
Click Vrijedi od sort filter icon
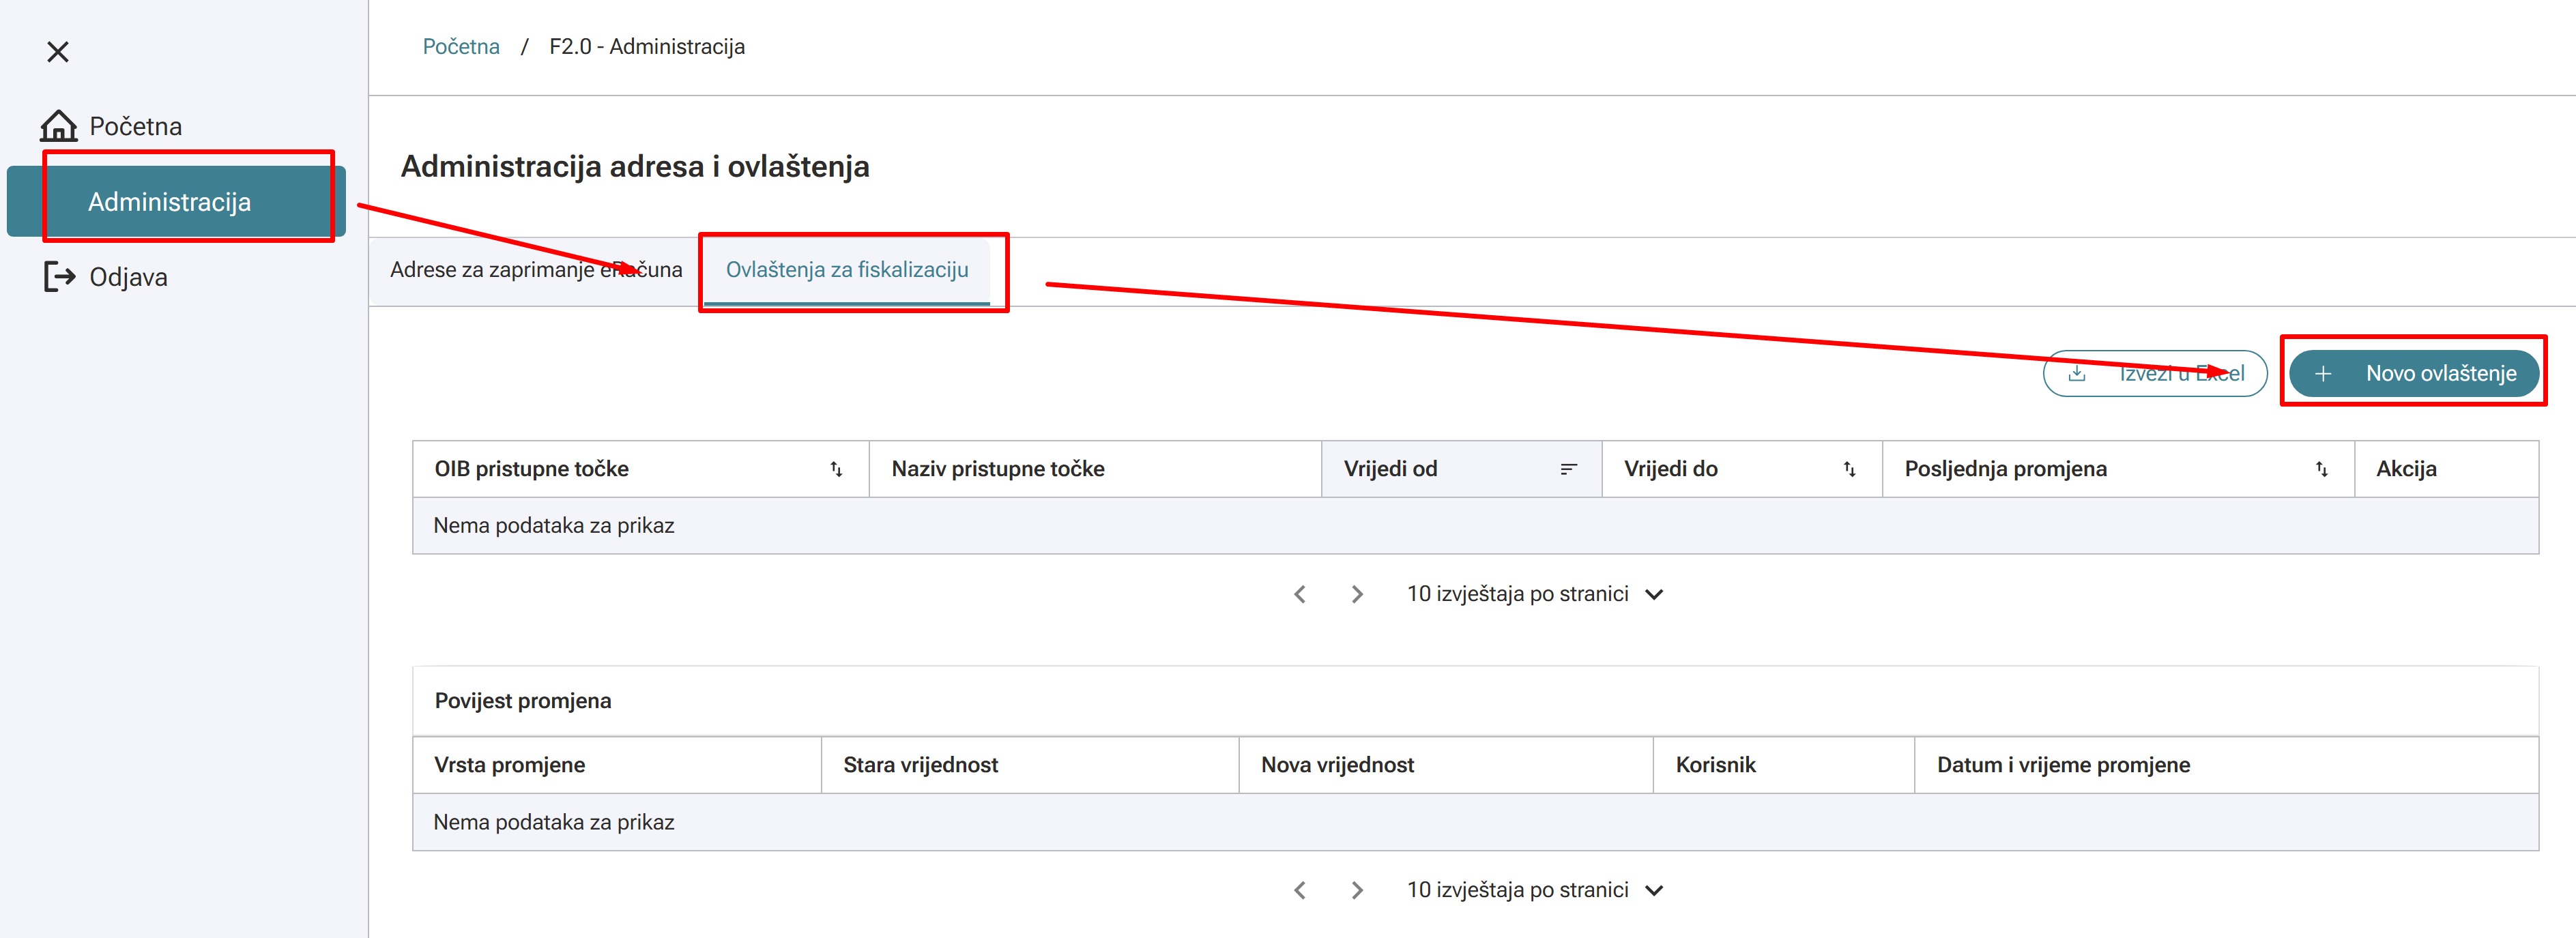[1568, 469]
